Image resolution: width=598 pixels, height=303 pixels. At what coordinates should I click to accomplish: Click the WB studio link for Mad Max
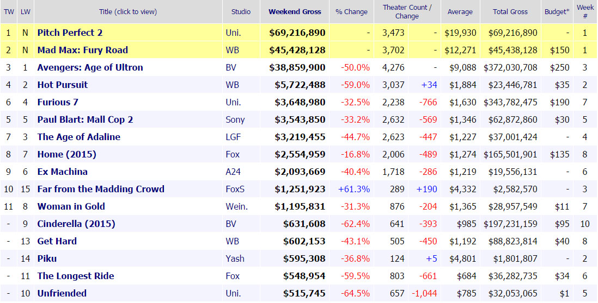click(232, 50)
